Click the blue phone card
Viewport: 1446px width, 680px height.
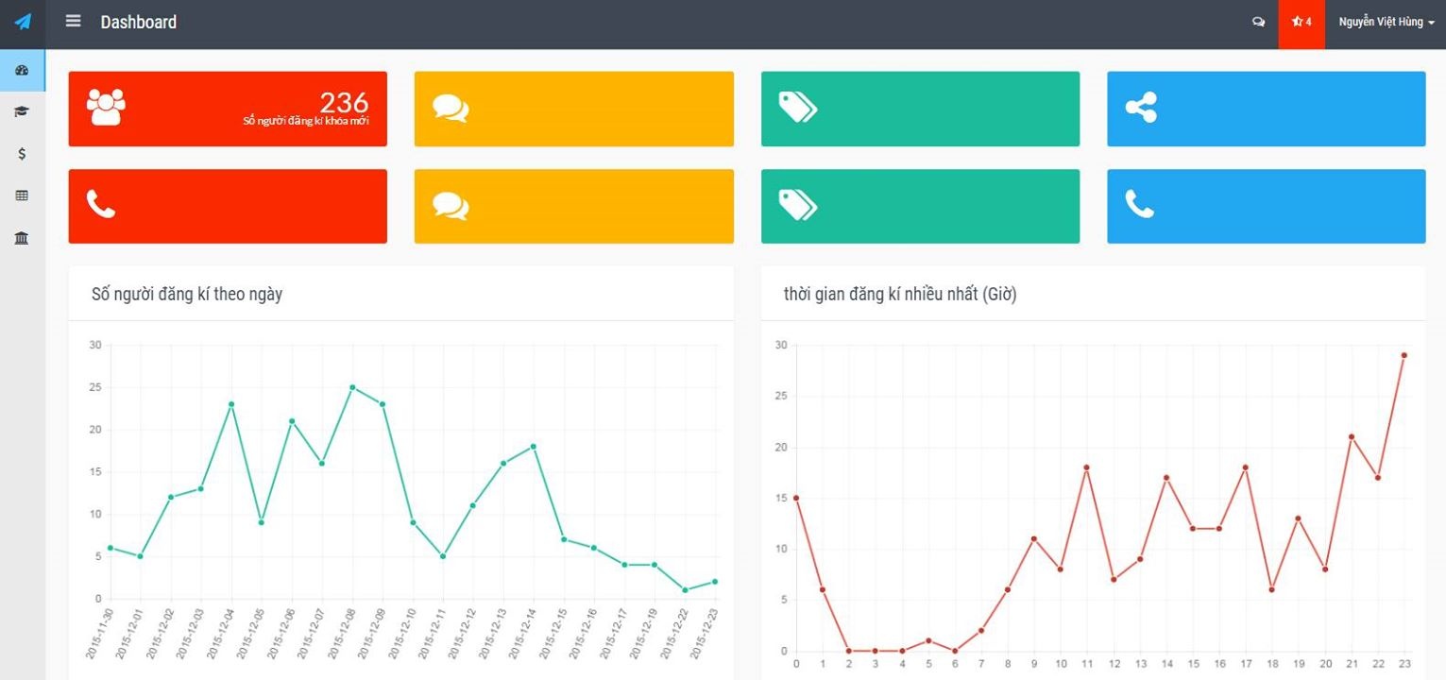(1266, 206)
